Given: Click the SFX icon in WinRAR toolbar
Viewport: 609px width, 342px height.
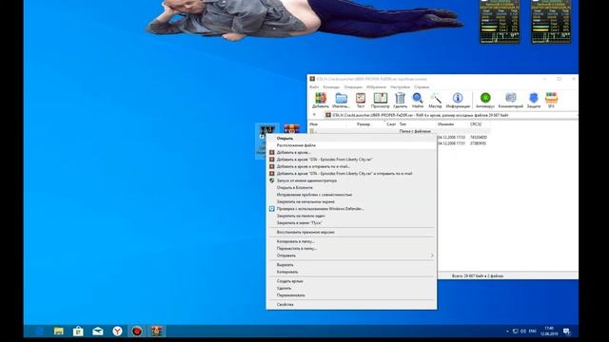Looking at the screenshot, I should (x=552, y=100).
